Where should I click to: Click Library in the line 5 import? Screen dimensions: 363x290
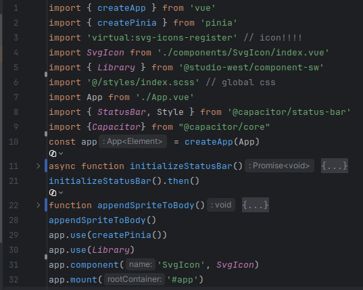(116, 68)
